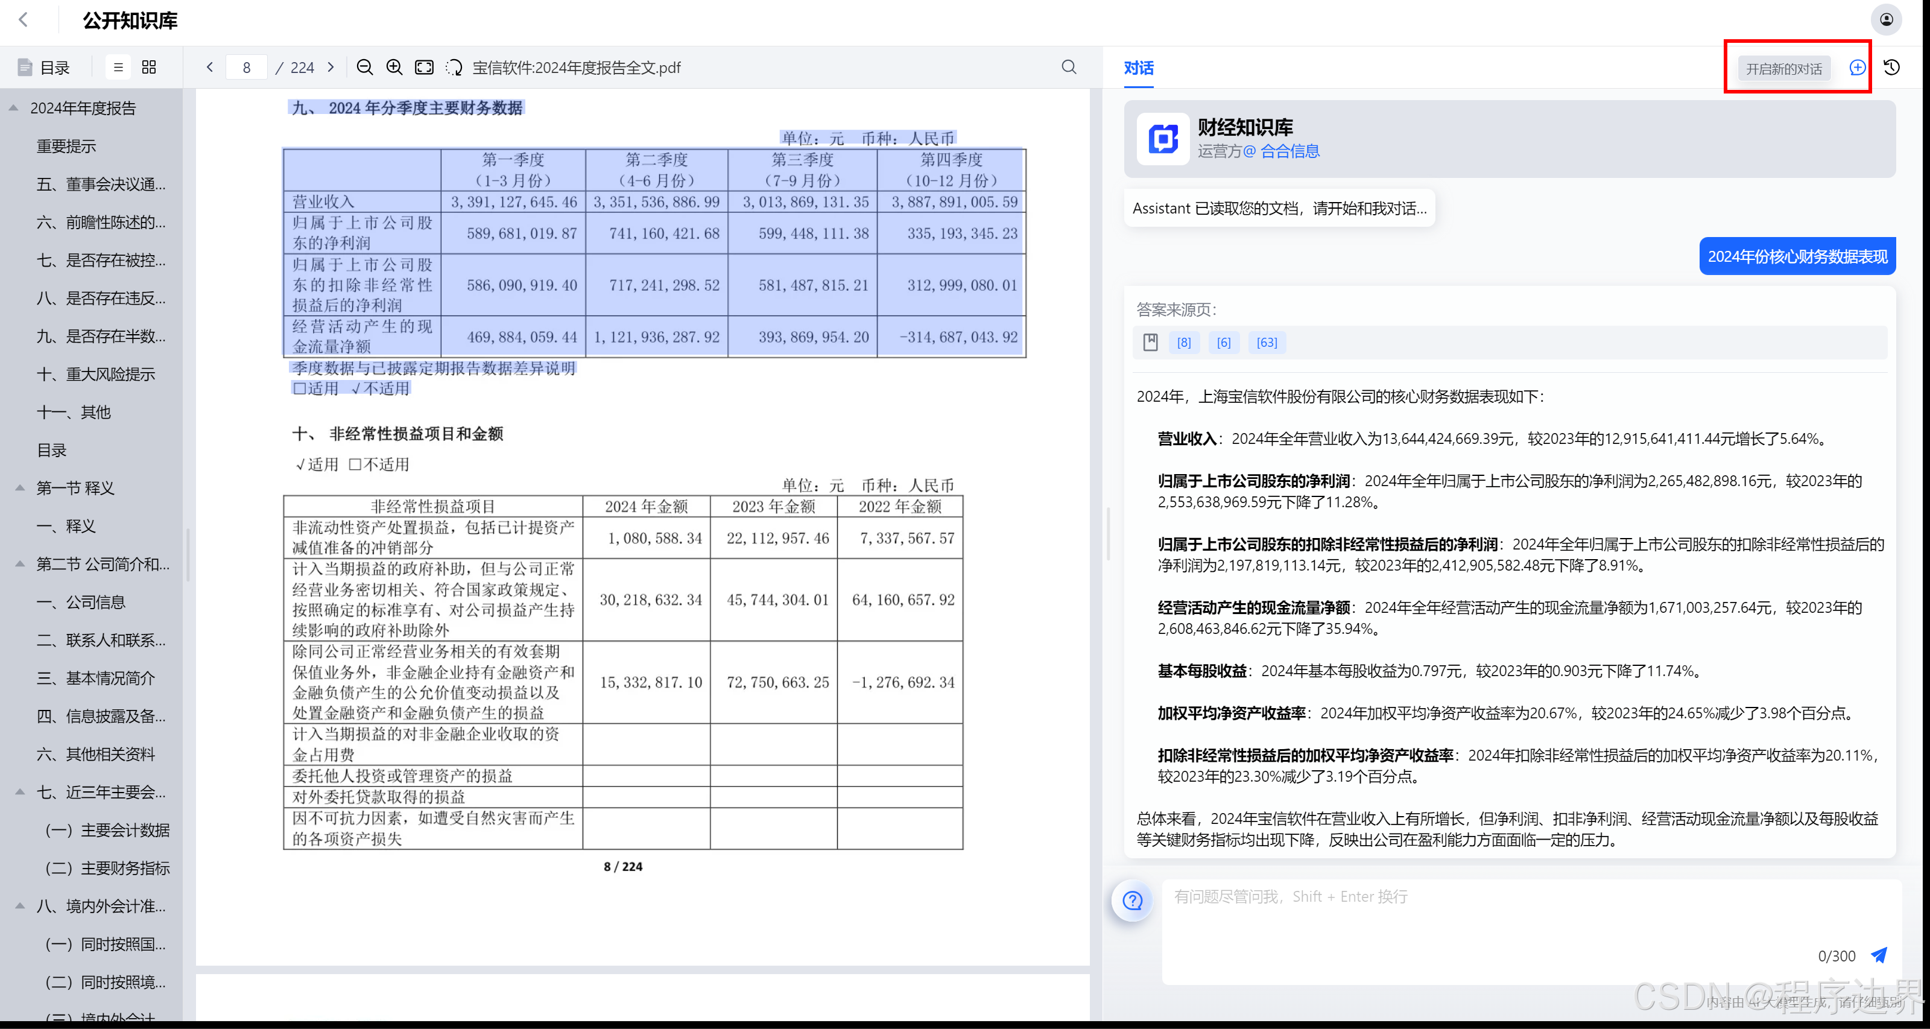Go to the next PDF page
This screenshot has height=1029, width=1930.
click(331, 68)
